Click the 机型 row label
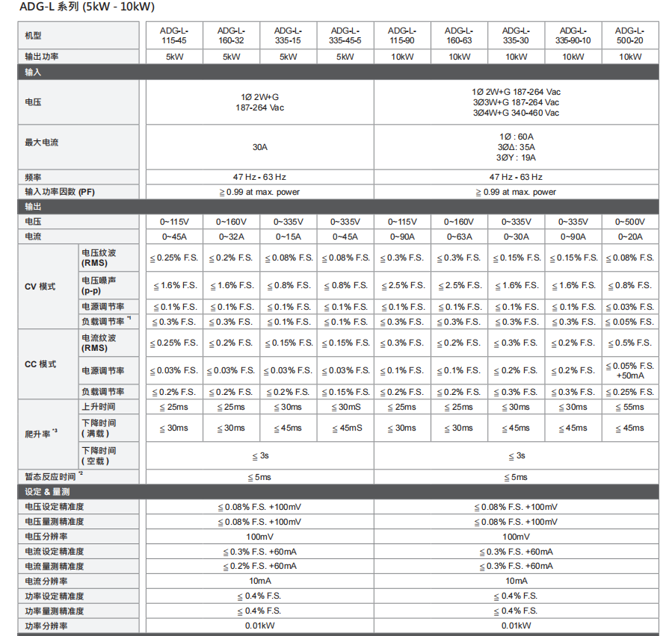Viewport: 672px width, 636px height. (x=34, y=36)
